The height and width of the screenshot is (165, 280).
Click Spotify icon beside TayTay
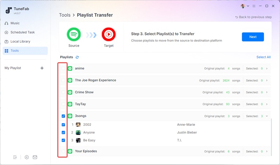70,104
